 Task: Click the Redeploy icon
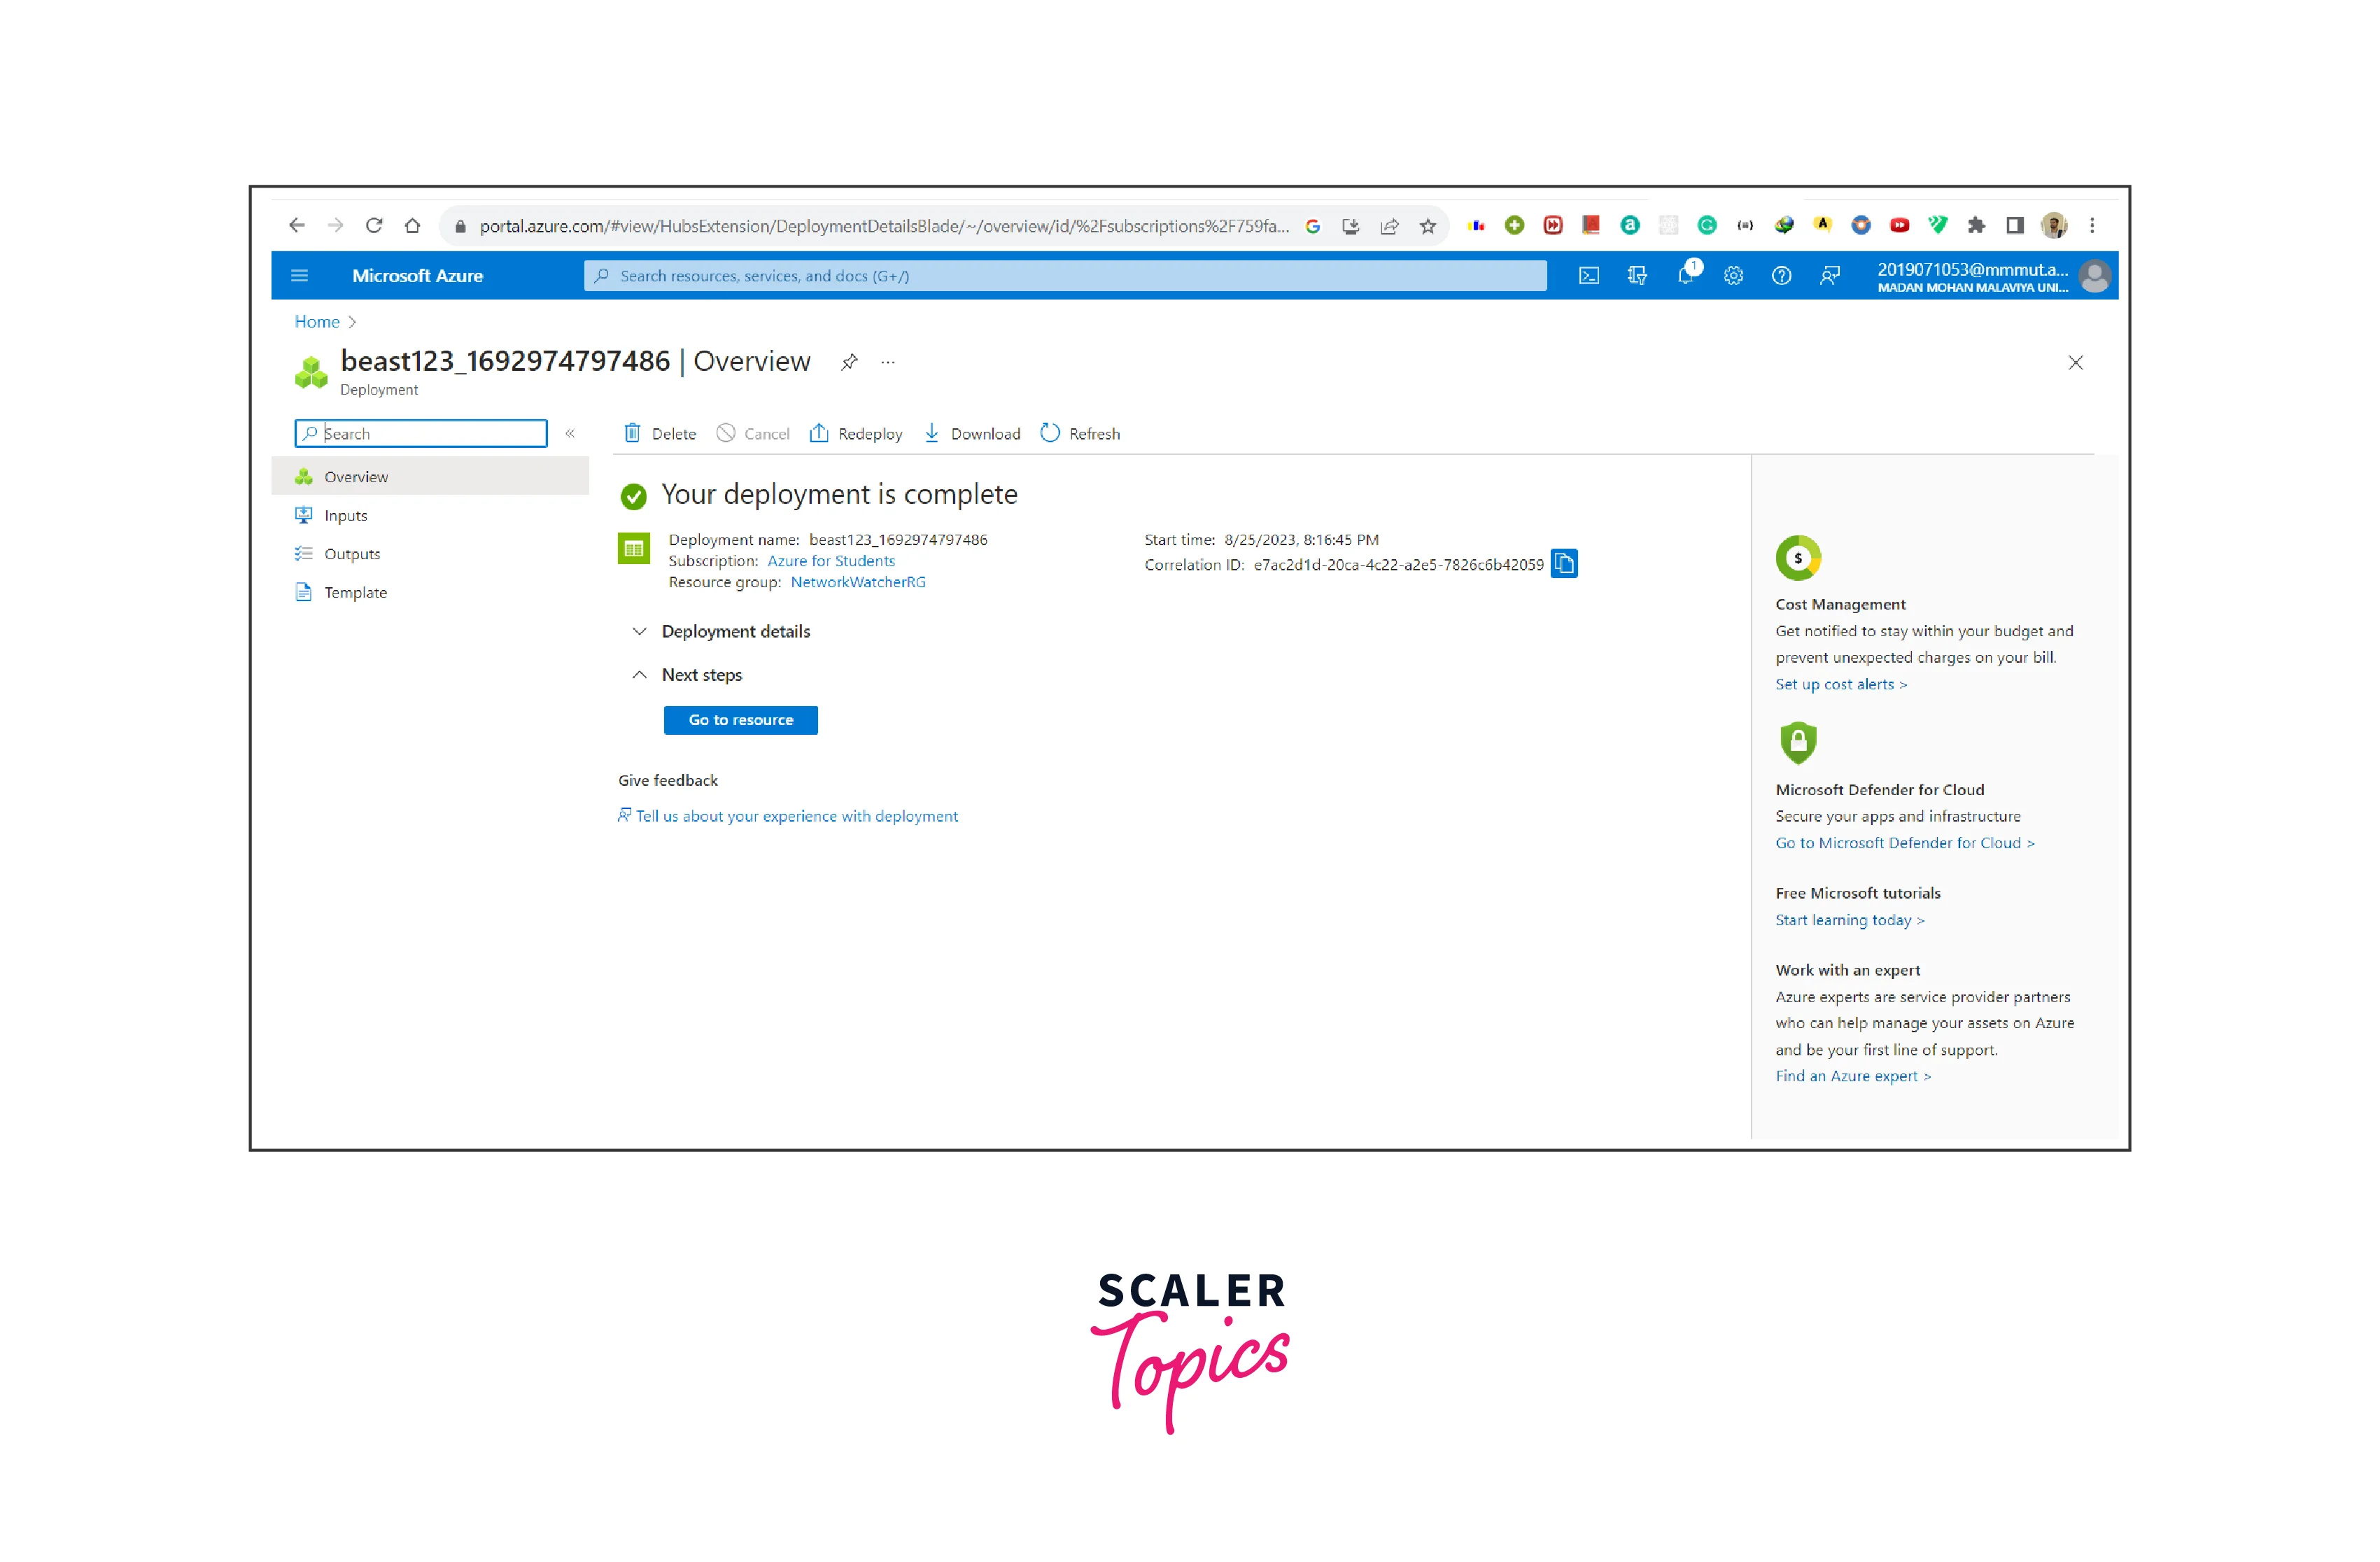click(x=821, y=434)
